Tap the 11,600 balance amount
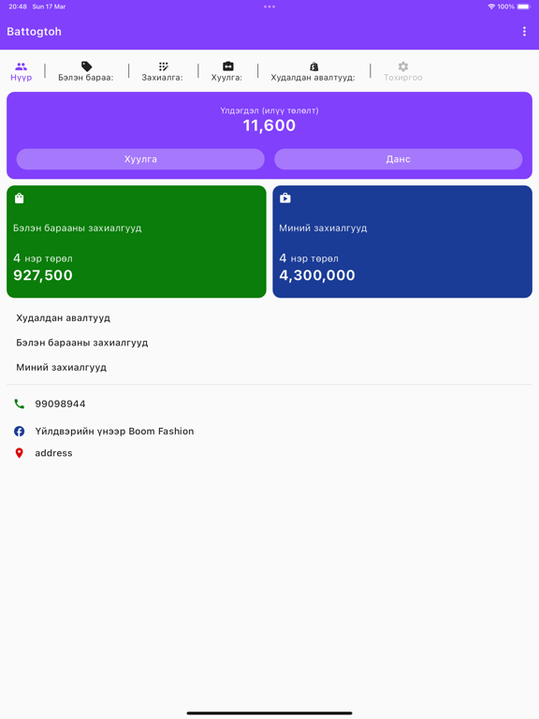 pyautogui.click(x=269, y=125)
